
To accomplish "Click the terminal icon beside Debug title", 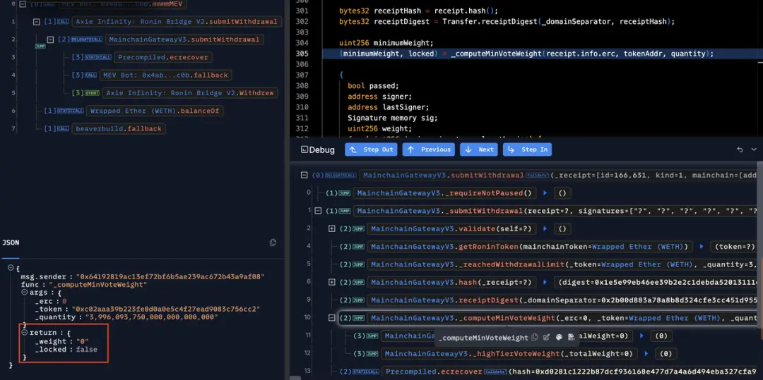I will (x=304, y=149).
